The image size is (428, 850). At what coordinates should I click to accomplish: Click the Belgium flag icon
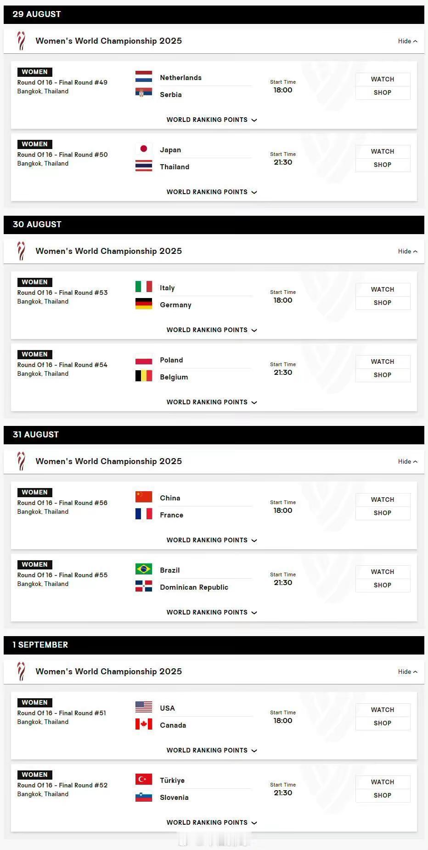click(144, 376)
